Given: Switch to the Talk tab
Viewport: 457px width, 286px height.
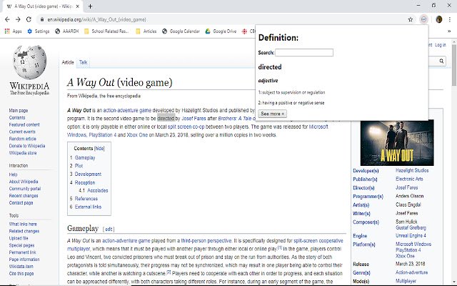Looking at the screenshot, I should click(x=83, y=62).
